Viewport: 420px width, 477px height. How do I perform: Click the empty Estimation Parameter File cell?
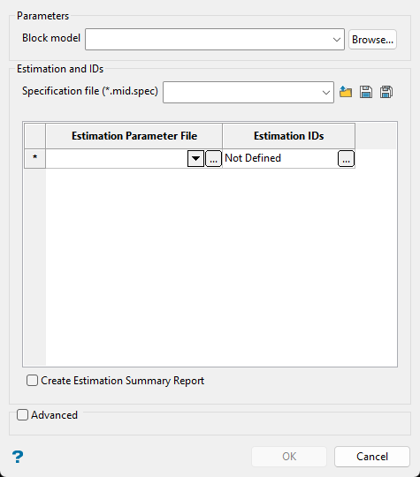[x=117, y=158]
